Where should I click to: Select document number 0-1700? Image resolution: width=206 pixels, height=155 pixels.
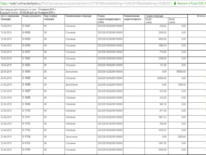click(x=26, y=111)
